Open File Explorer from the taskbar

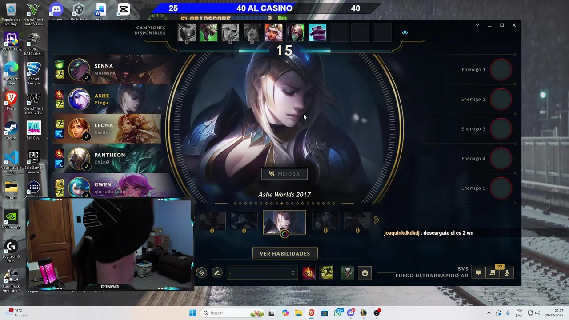(x=298, y=313)
